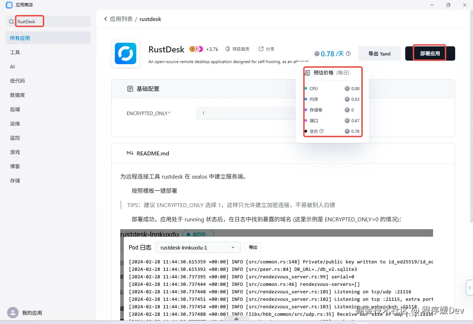Click the RustDesk app logo

coord(126,53)
